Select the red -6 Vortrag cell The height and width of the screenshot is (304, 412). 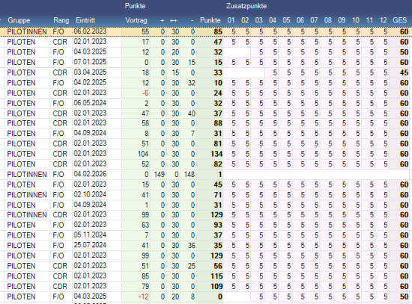(x=136, y=93)
